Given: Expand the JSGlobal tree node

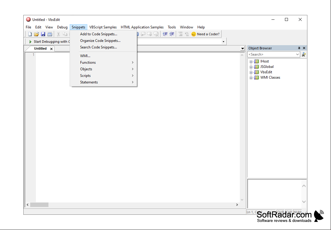Looking at the screenshot, I should click(x=251, y=67).
